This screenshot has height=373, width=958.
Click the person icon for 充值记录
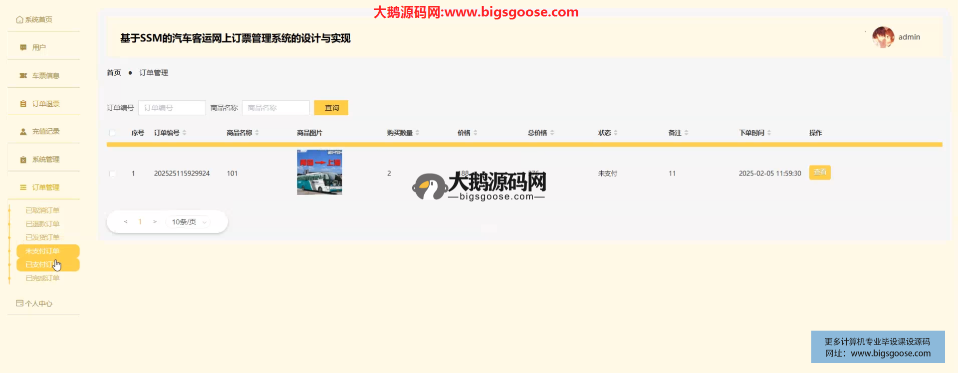tap(23, 132)
